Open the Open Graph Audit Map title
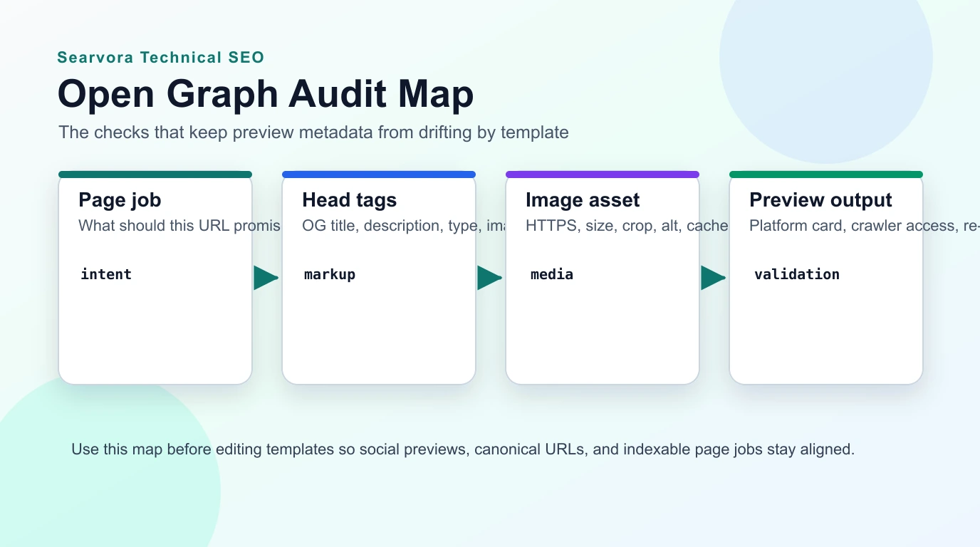 pyautogui.click(x=266, y=93)
